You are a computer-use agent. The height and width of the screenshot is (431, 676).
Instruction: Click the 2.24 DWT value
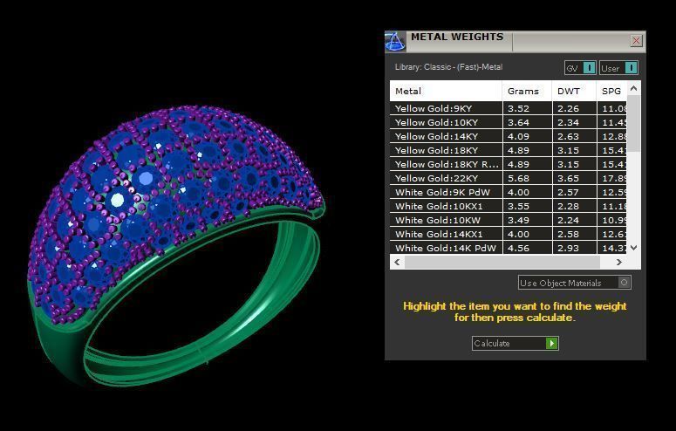[568, 220]
